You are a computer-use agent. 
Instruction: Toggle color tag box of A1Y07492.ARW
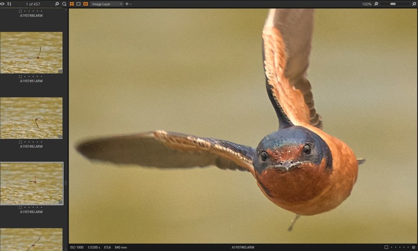click(20, 142)
